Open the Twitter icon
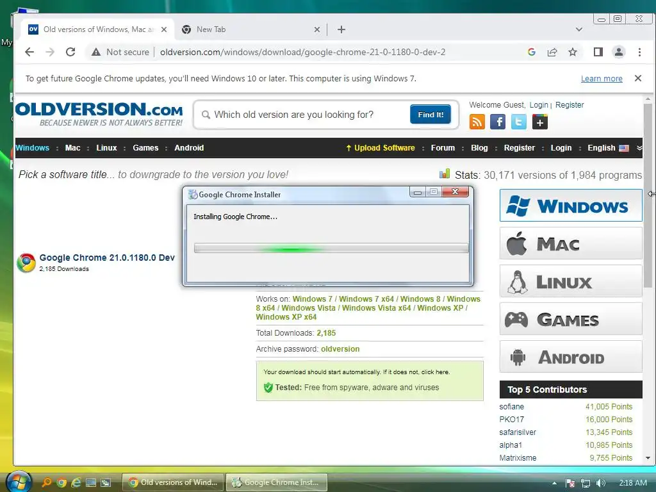This screenshot has height=492, width=656. [x=519, y=122]
